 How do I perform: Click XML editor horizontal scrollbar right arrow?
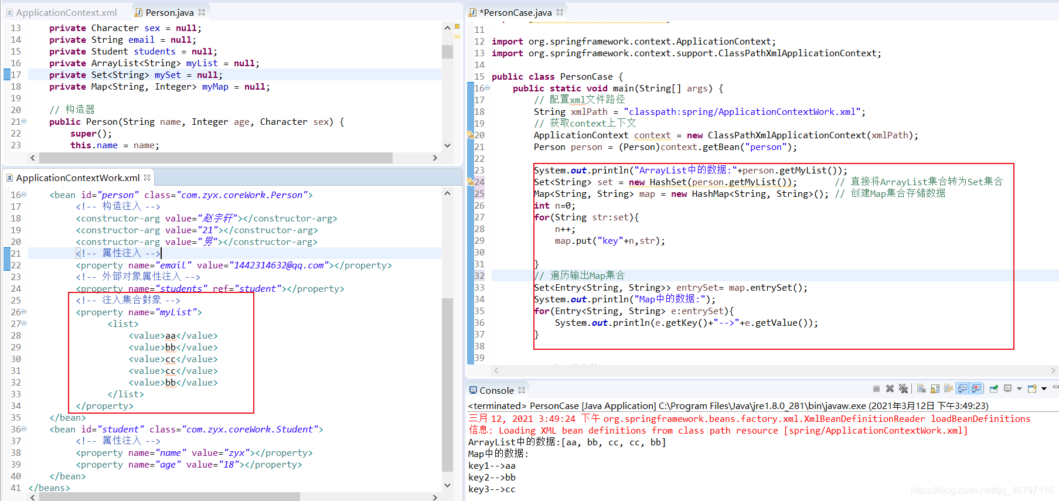point(435,497)
